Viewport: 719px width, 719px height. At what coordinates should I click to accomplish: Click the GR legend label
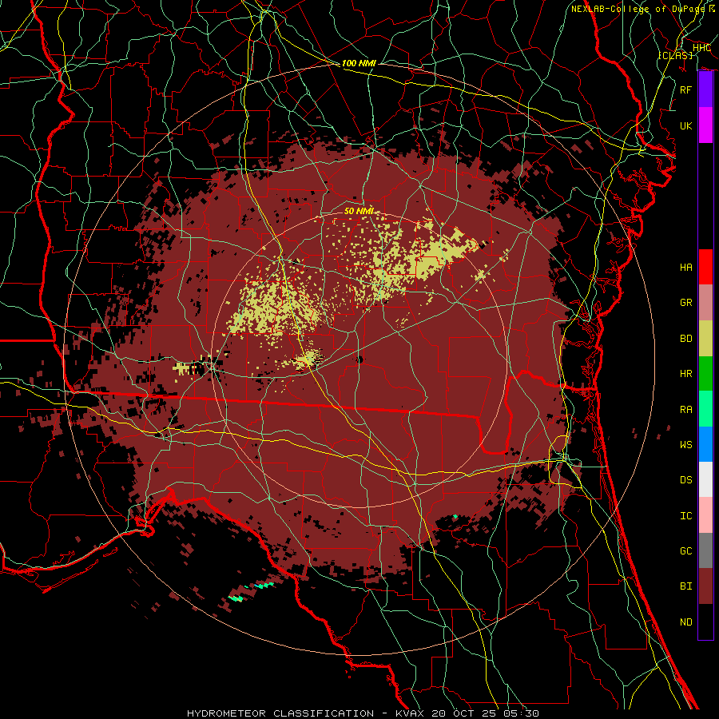point(686,303)
